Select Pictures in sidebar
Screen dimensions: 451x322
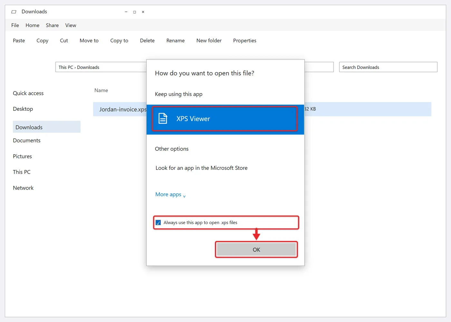(x=23, y=156)
